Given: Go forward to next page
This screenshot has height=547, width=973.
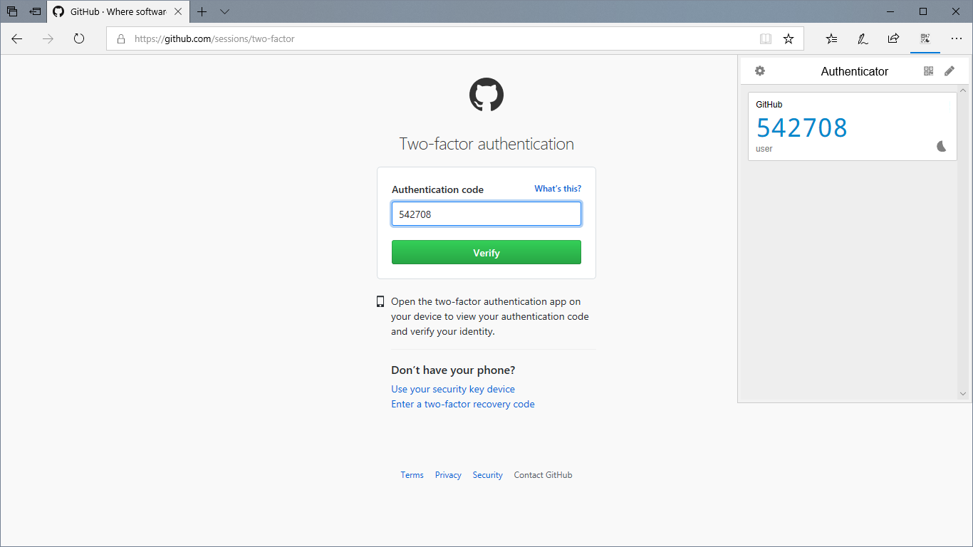Looking at the screenshot, I should point(48,38).
